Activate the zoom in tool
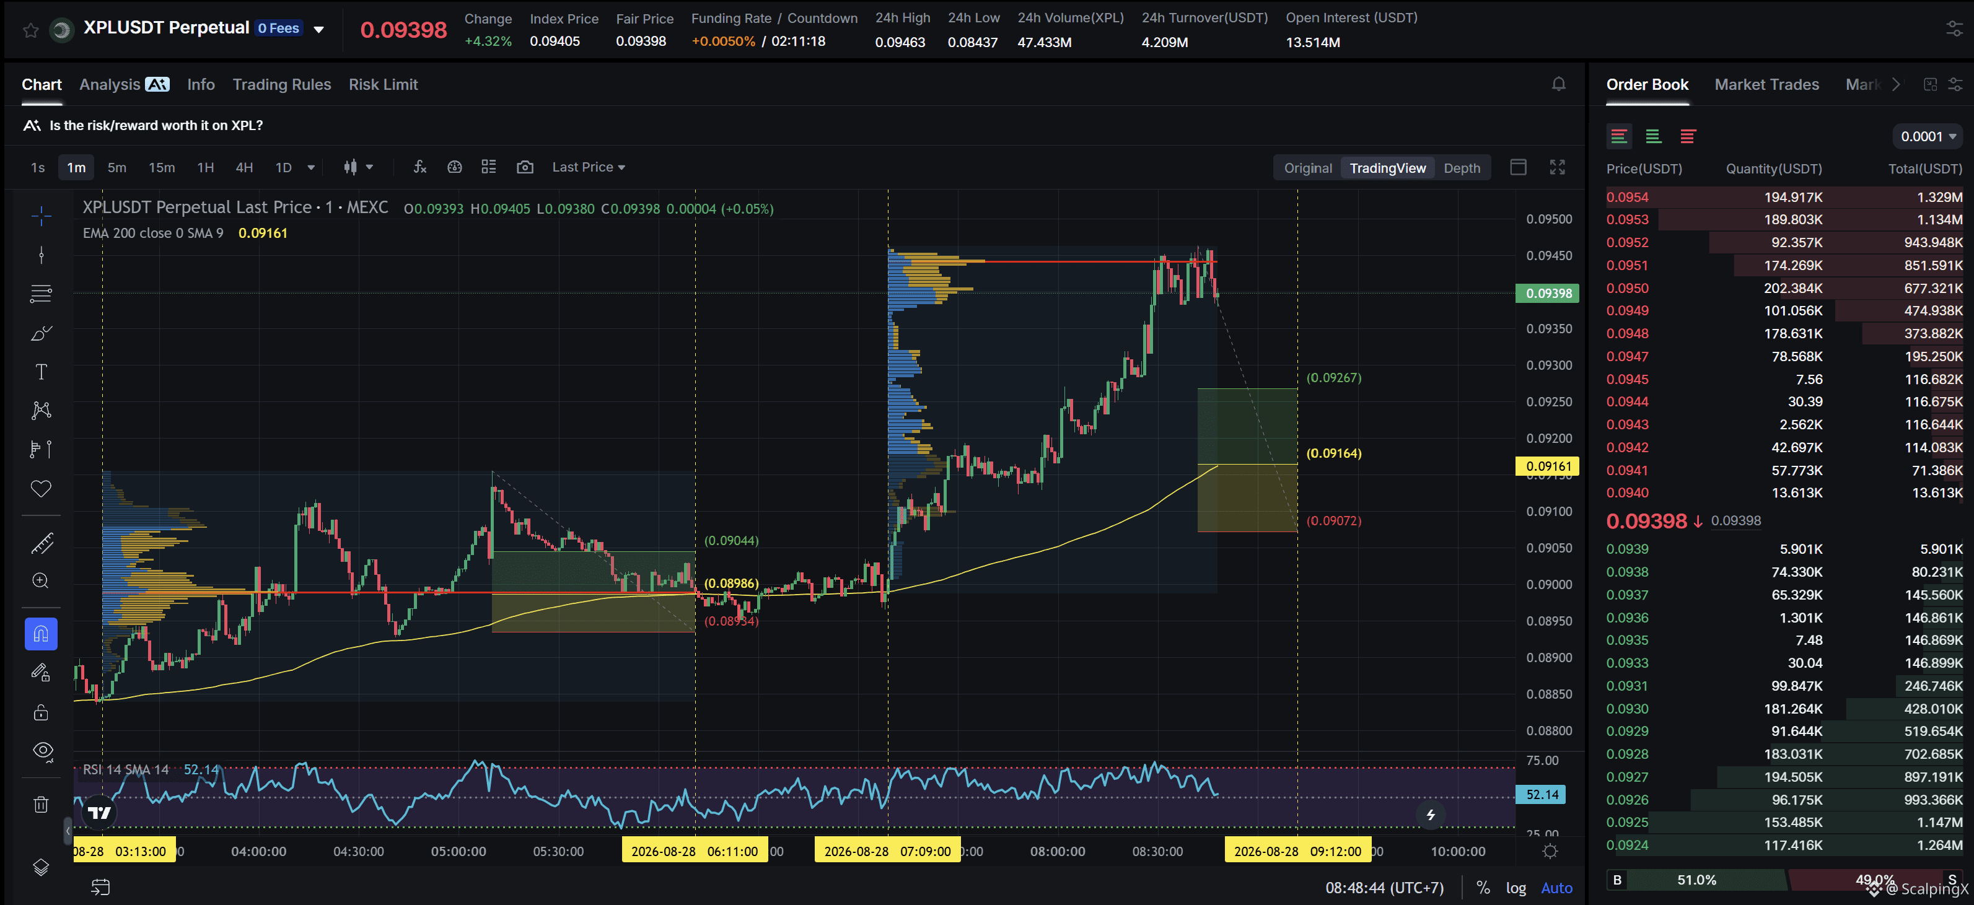The height and width of the screenshot is (905, 1974). click(x=42, y=581)
